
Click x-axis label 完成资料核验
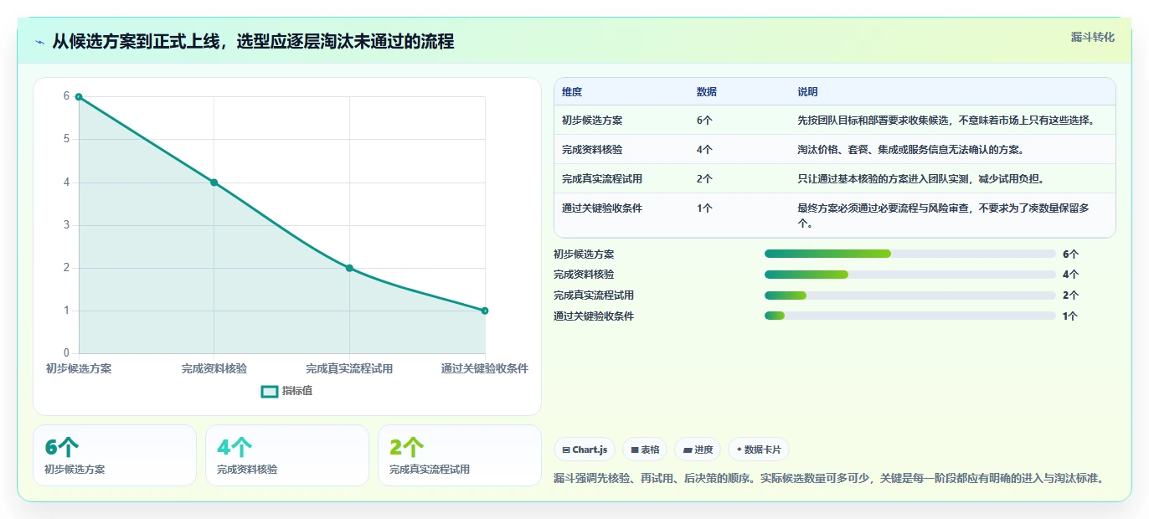[x=214, y=368]
